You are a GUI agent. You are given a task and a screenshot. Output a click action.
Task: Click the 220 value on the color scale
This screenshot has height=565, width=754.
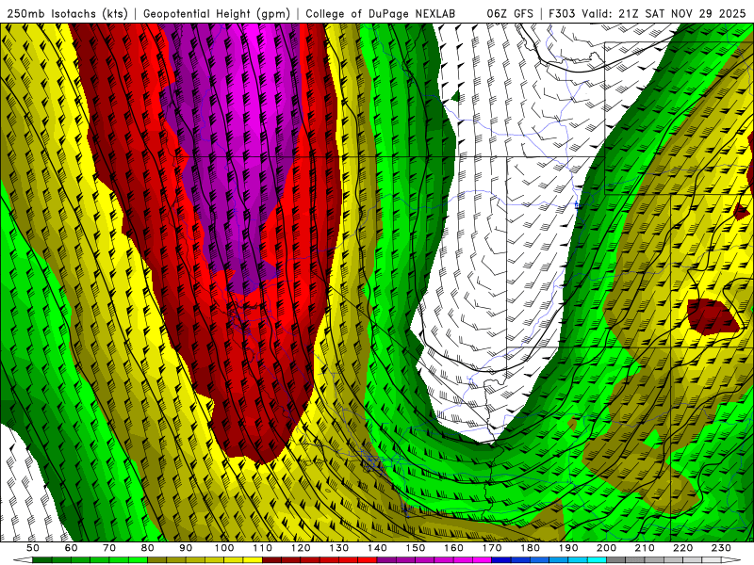click(682, 548)
